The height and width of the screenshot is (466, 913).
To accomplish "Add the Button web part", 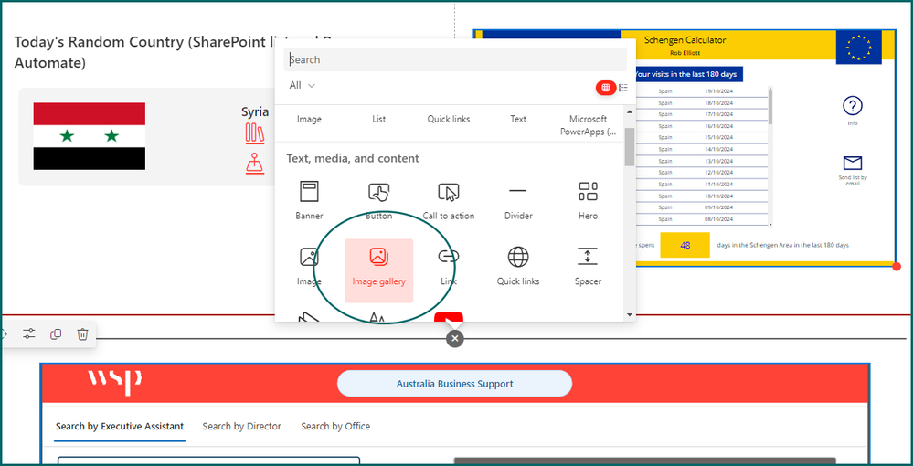I will pyautogui.click(x=379, y=200).
